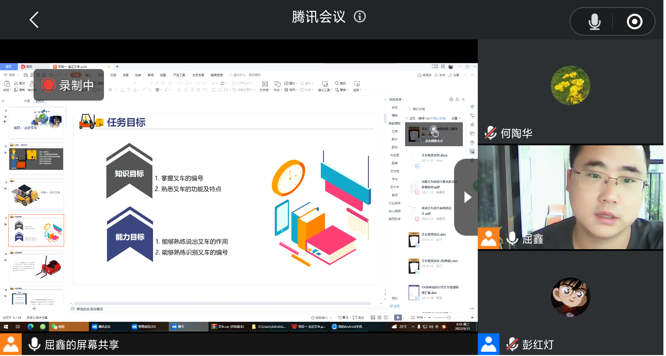
Task: Tap 彭红灯 muted microphone icon
Action: [x=512, y=344]
